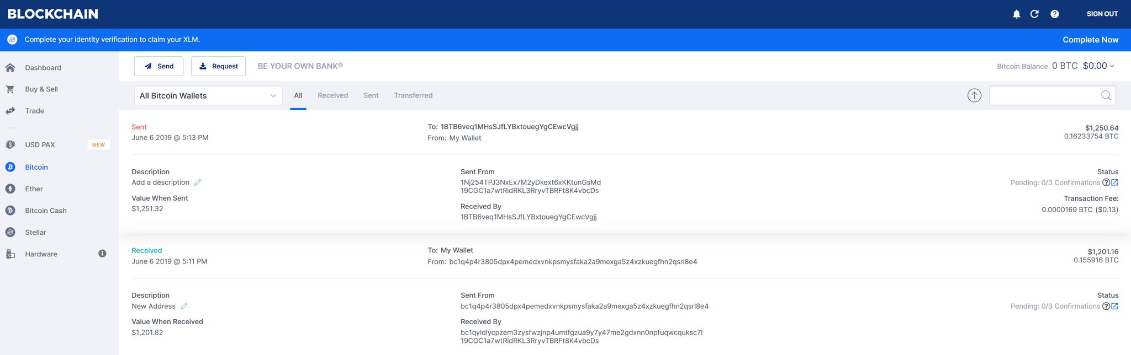
Task: Click the Send button
Action: point(158,66)
